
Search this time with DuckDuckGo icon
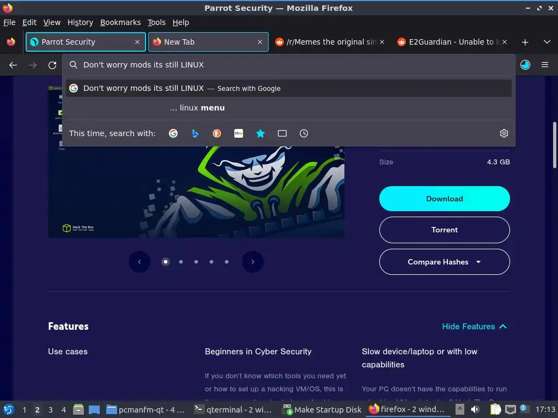click(x=217, y=133)
